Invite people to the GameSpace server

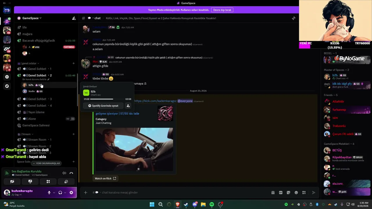coord(74,18)
